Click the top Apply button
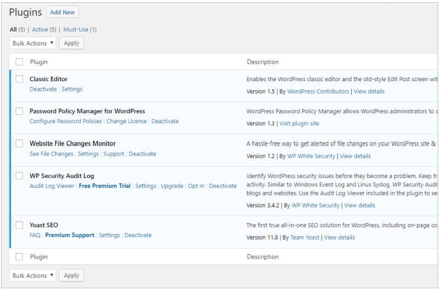The width and height of the screenshot is (441, 290). 71,43
